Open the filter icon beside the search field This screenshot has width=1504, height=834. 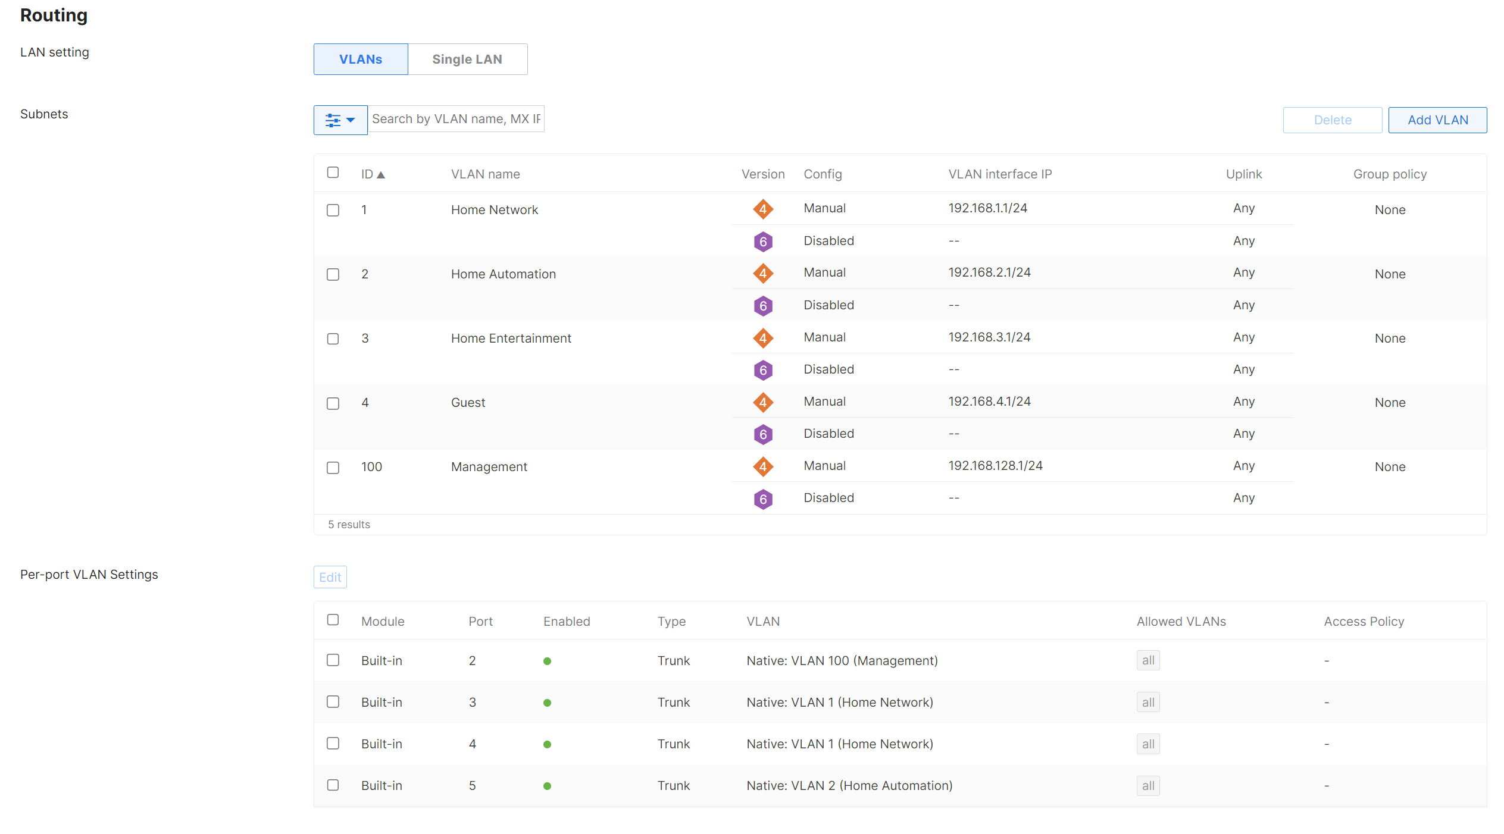tap(332, 120)
